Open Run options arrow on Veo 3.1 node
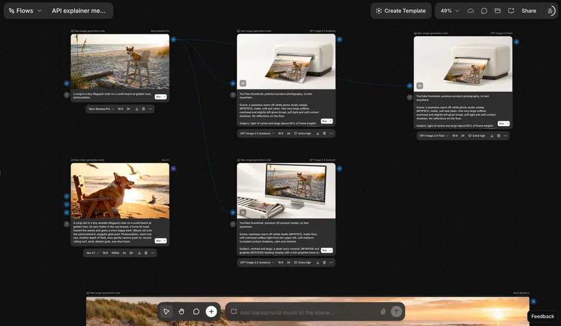This screenshot has height=326, width=561. click(x=165, y=241)
